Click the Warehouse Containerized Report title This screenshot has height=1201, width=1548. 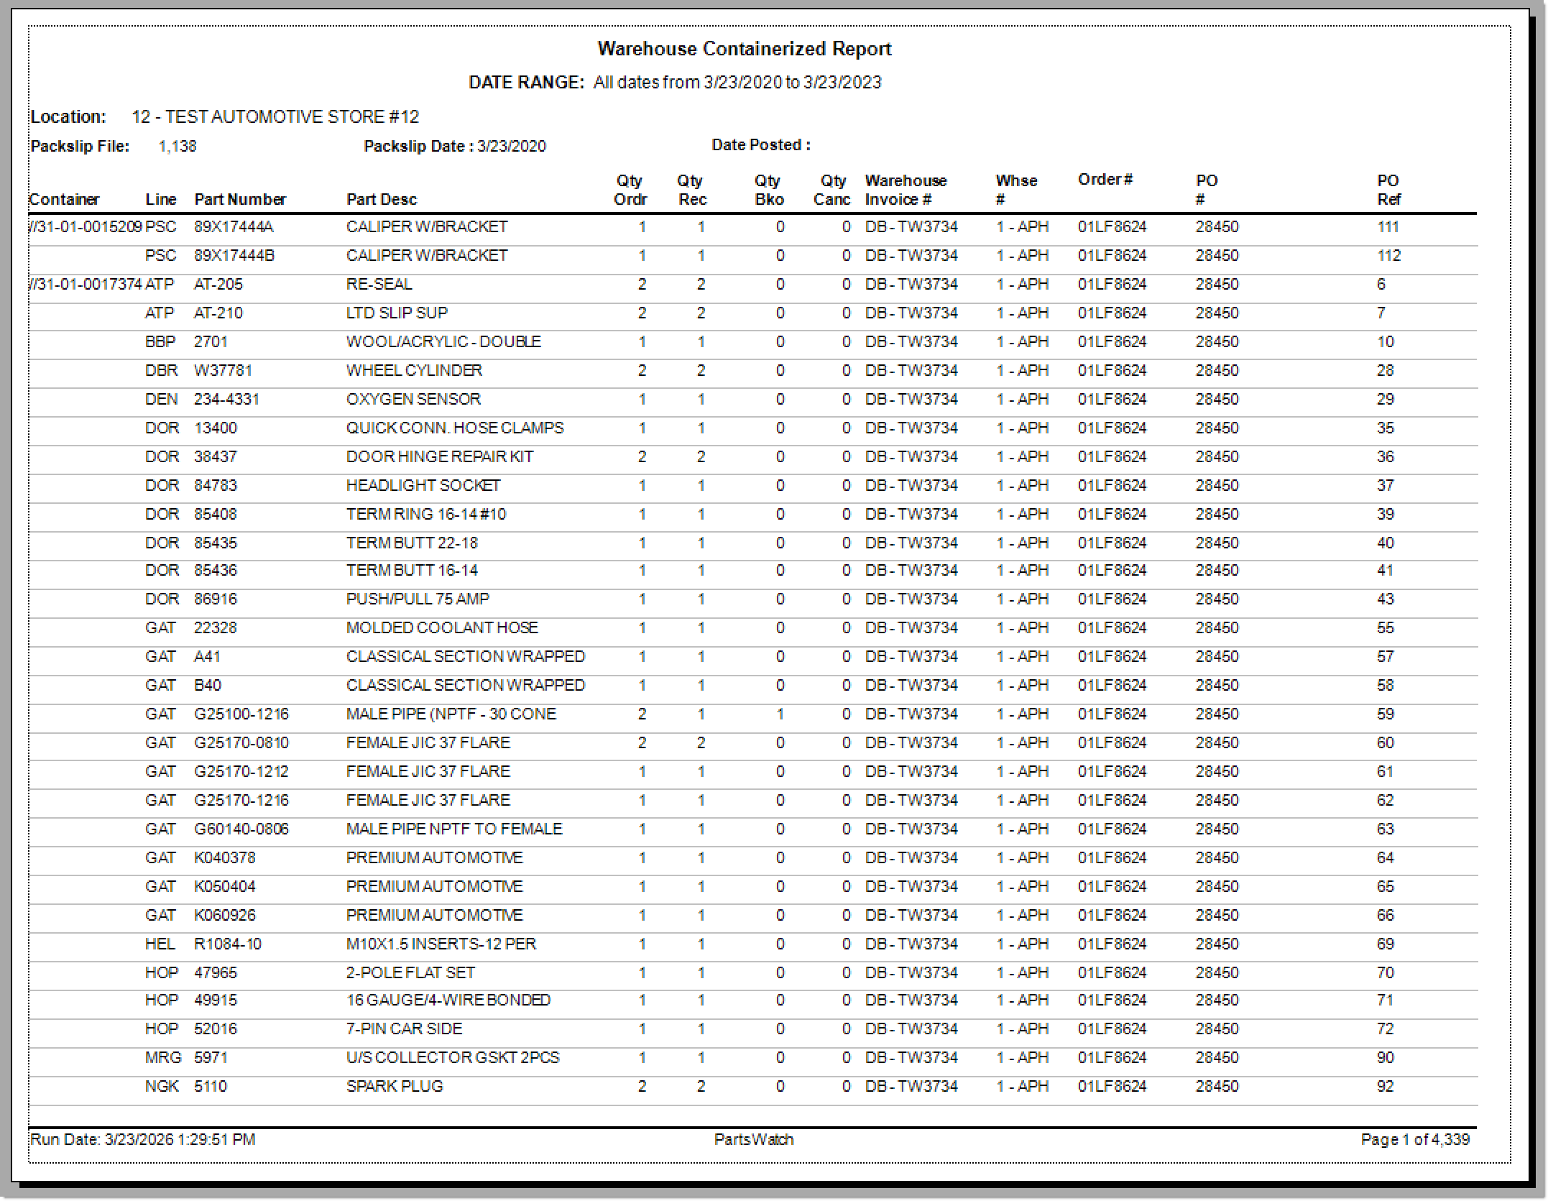[744, 49]
